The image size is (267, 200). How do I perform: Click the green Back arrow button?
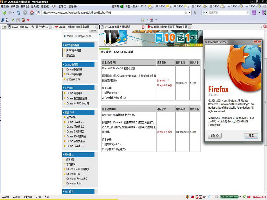click(4, 12)
